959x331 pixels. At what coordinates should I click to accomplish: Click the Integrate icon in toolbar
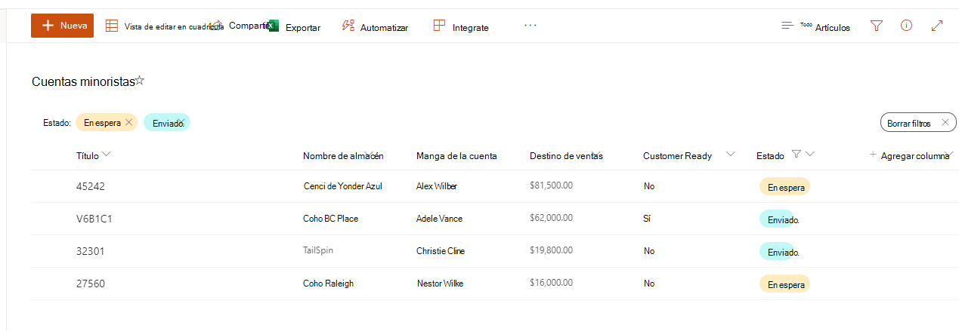pos(439,26)
